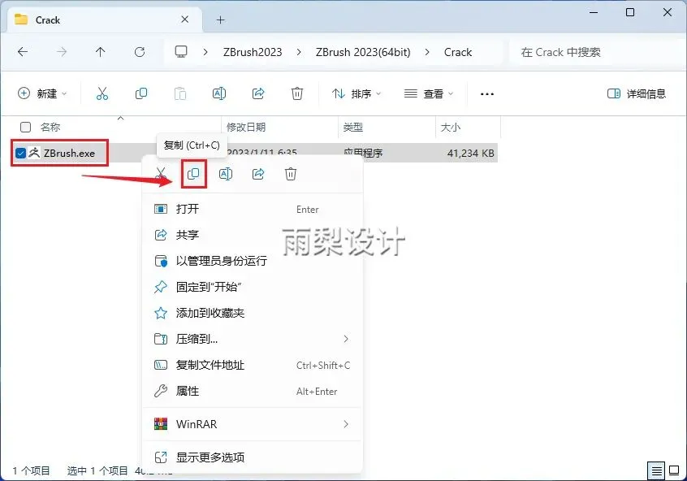Toggle the 详细信息 details pane
This screenshot has height=481, width=687.
[x=636, y=93]
